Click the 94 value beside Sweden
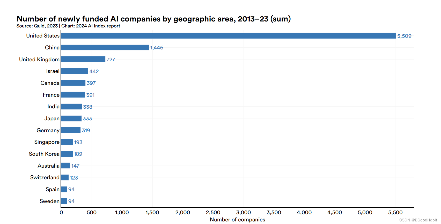 point(71,201)
